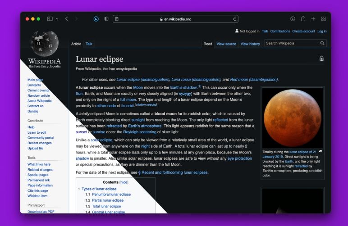Jump to Penumbral lunar eclipse section
348x226 pixels.
111,194
